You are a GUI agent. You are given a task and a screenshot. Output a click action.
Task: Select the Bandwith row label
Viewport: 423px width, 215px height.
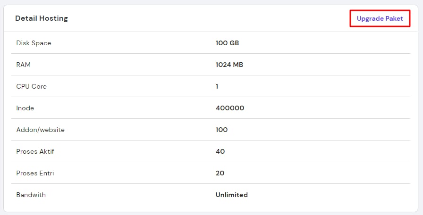click(30, 195)
